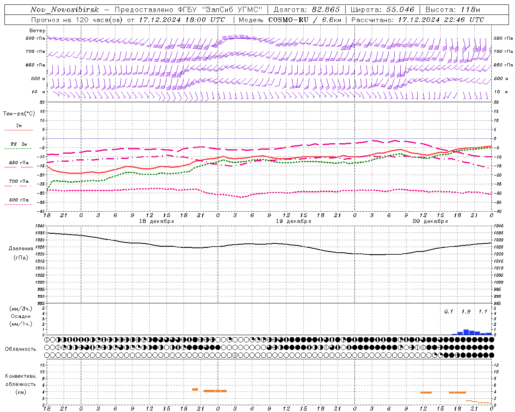
Task: Click the "(мм/1ч.)" precipitation unit label
Action: (21, 324)
